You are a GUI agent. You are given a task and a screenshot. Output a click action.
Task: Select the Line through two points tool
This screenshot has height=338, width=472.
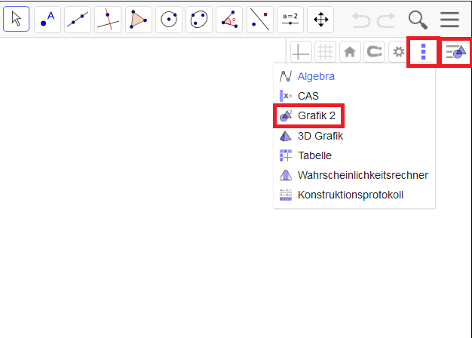click(x=78, y=20)
